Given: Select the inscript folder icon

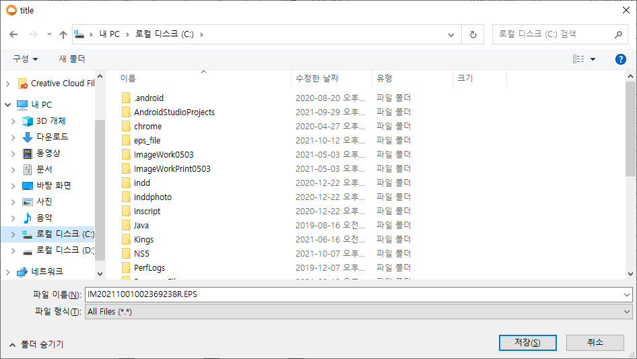Looking at the screenshot, I should [x=127, y=211].
